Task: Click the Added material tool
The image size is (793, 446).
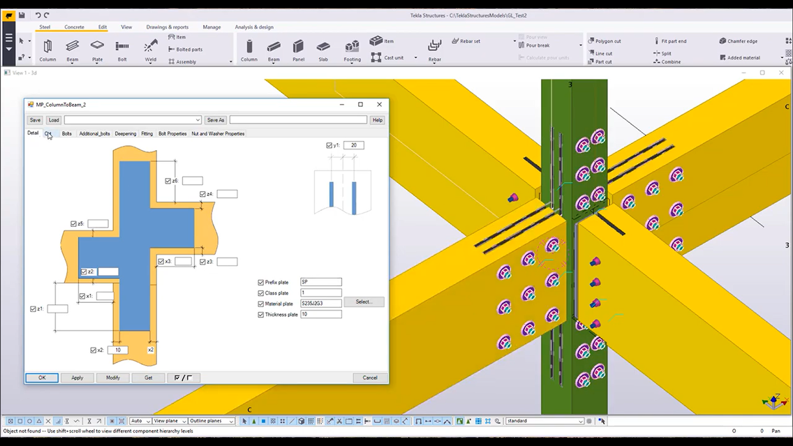Action: [740, 58]
